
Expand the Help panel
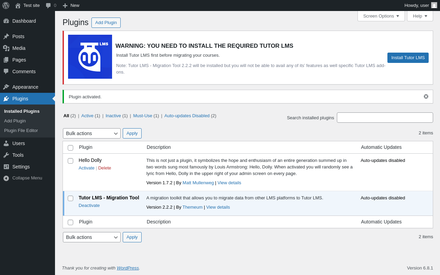[x=420, y=16]
